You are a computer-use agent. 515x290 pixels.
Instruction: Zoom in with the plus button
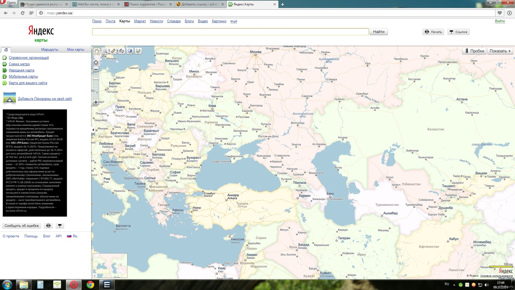point(96,102)
